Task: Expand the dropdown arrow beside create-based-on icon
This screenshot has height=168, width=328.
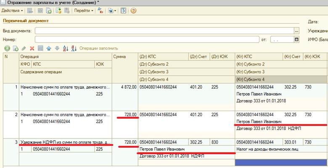Action: [115, 11]
